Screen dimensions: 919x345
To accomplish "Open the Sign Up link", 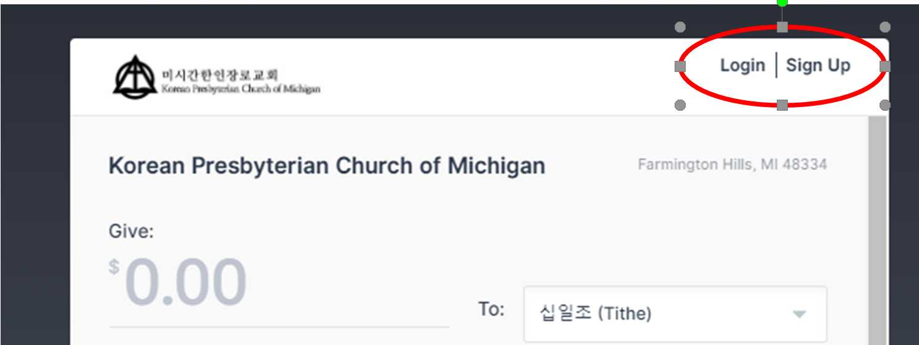I will point(818,65).
